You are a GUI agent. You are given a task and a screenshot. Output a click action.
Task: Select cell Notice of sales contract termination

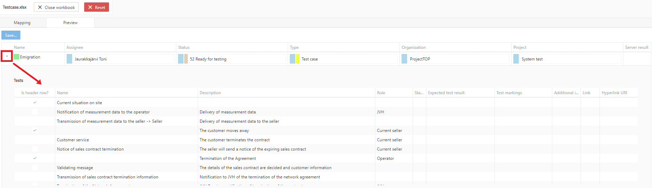point(126,149)
